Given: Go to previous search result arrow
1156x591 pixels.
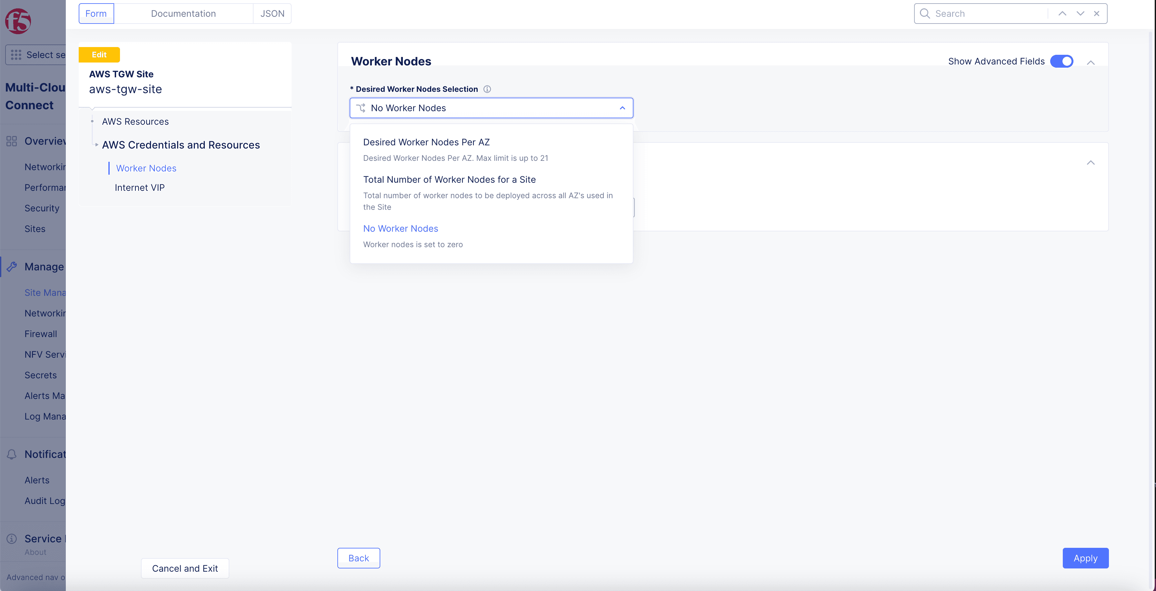Looking at the screenshot, I should click(1062, 14).
